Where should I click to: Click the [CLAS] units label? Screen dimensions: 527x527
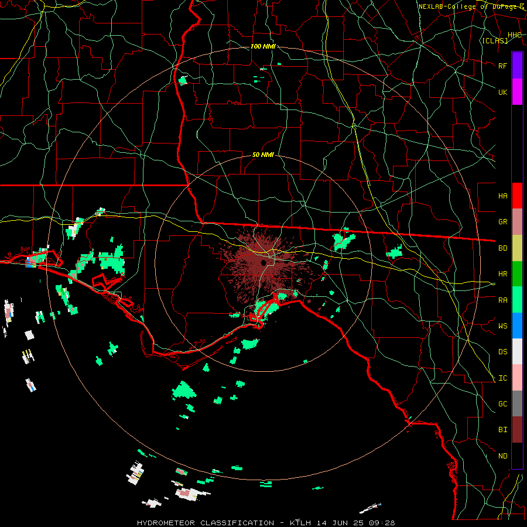pos(495,40)
